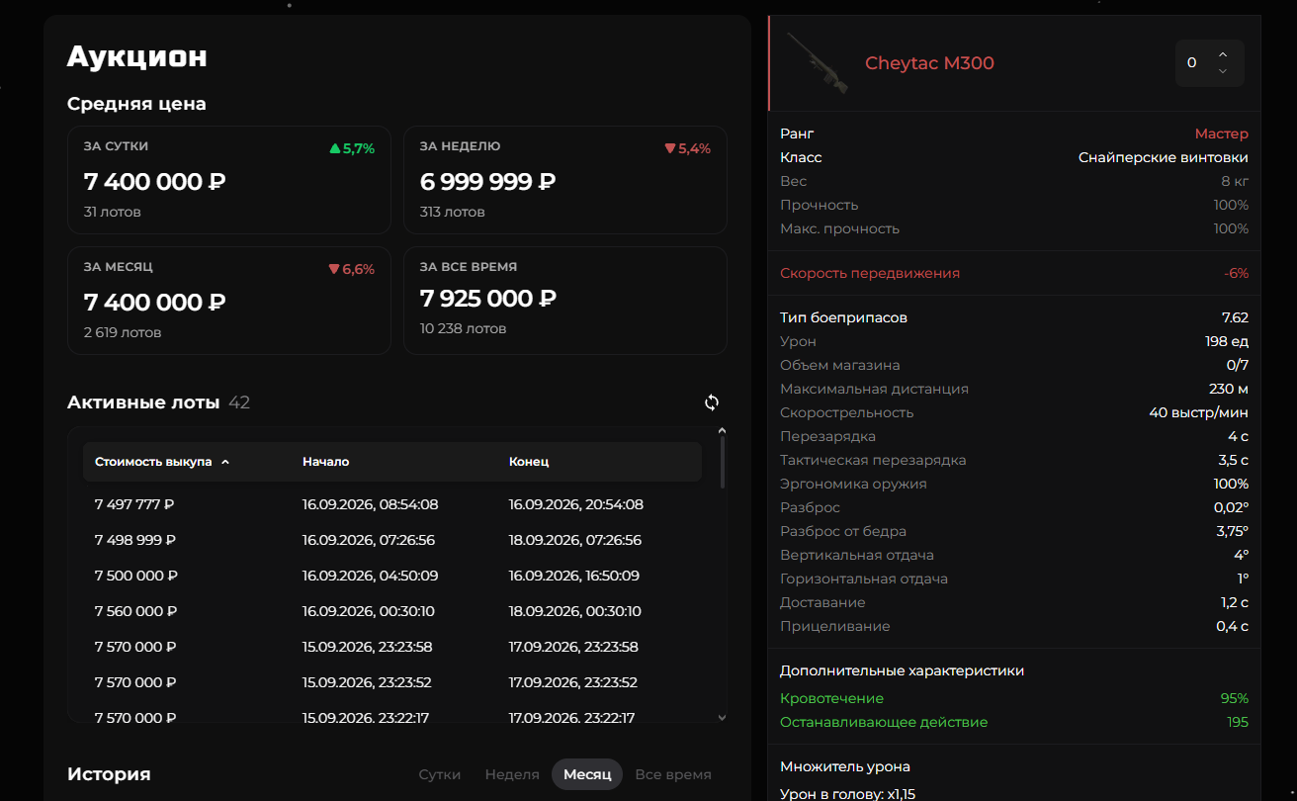
Task: Click the end time 16.09.2026, 16:50:09
Action: click(574, 576)
